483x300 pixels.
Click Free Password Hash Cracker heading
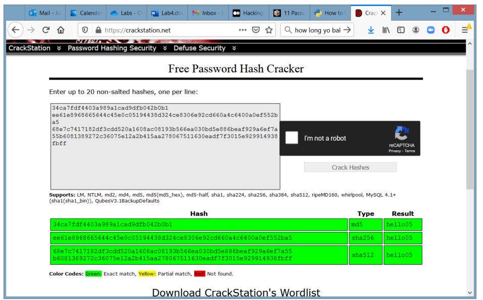click(235, 69)
